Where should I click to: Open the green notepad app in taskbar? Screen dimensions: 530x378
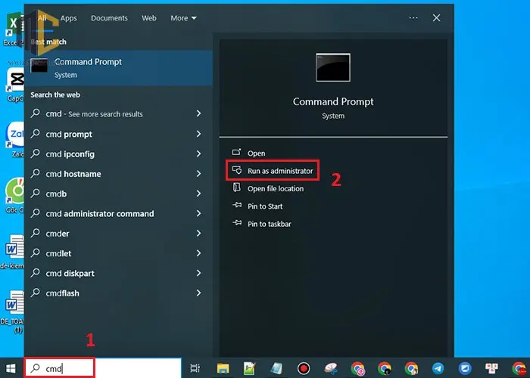coord(249,368)
